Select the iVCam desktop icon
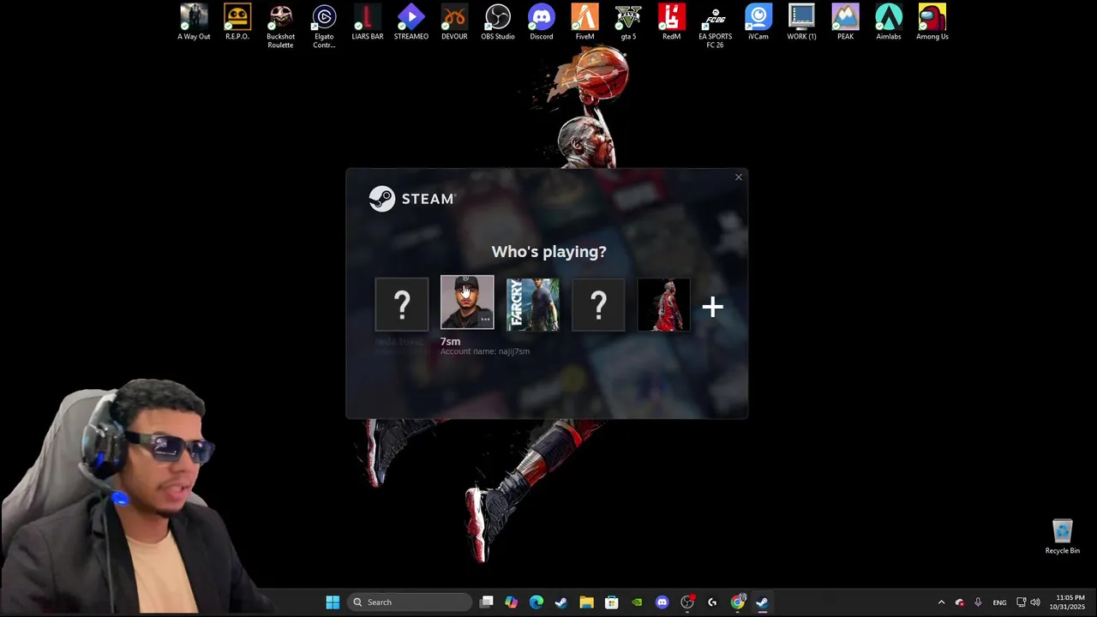This screenshot has width=1097, height=617. click(x=758, y=23)
